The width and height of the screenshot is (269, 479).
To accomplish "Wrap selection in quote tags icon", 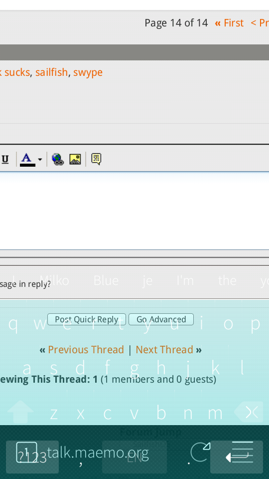I will pos(96,160).
